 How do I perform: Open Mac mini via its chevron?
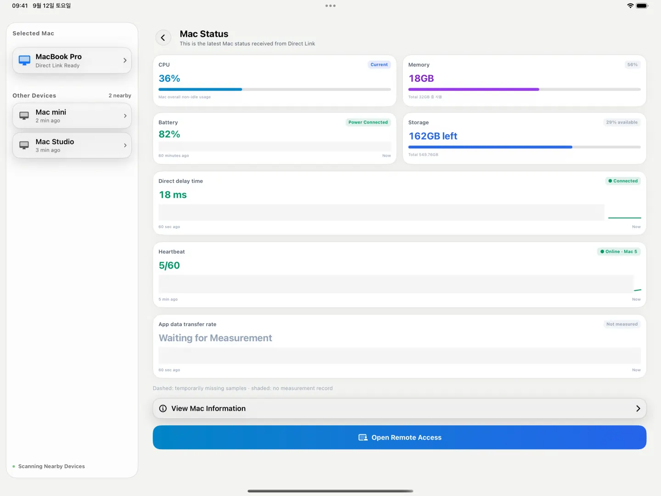pyautogui.click(x=125, y=116)
